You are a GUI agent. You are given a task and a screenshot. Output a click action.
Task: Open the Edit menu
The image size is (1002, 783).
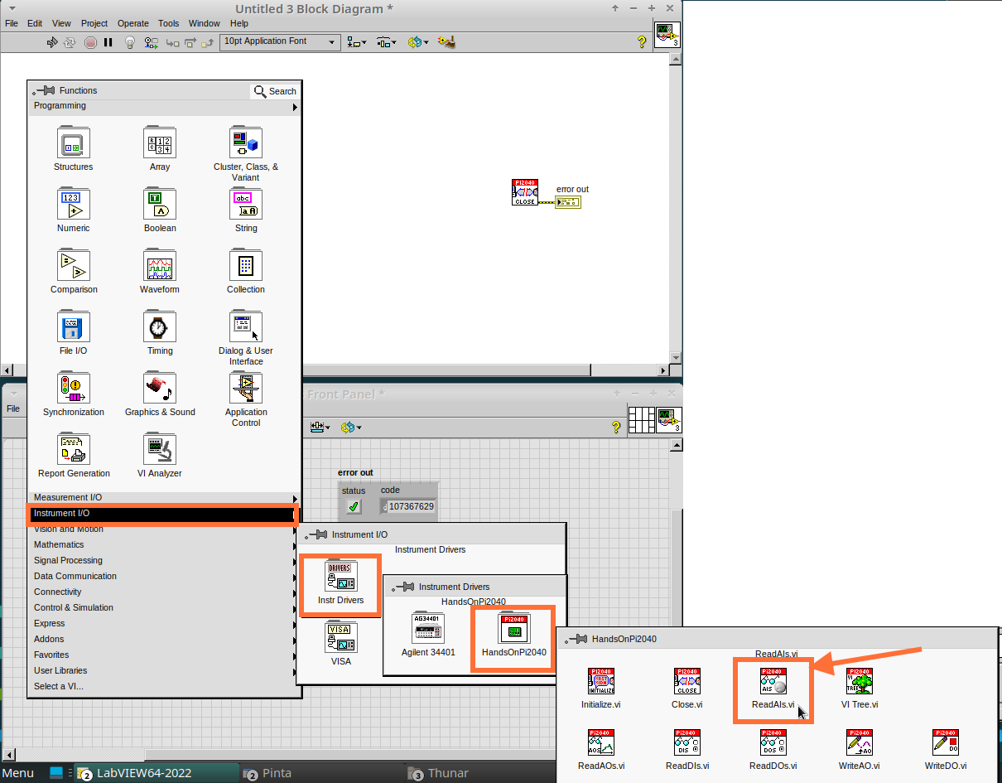(35, 23)
